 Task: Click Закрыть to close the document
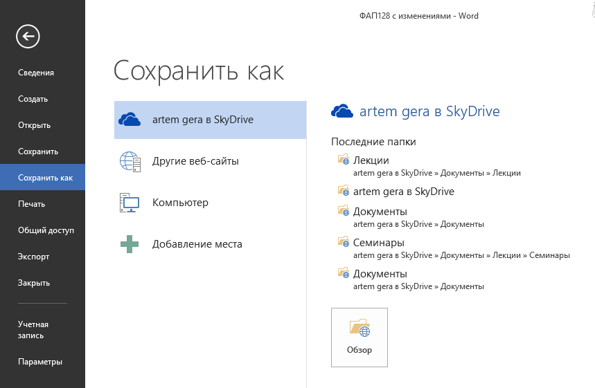[x=34, y=283]
